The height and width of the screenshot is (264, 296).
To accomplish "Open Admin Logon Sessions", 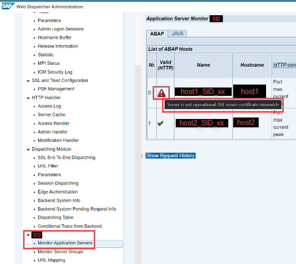I will pyautogui.click(x=60, y=29).
